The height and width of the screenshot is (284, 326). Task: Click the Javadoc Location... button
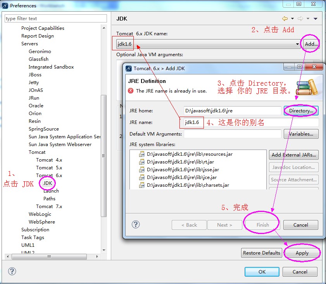click(x=293, y=167)
